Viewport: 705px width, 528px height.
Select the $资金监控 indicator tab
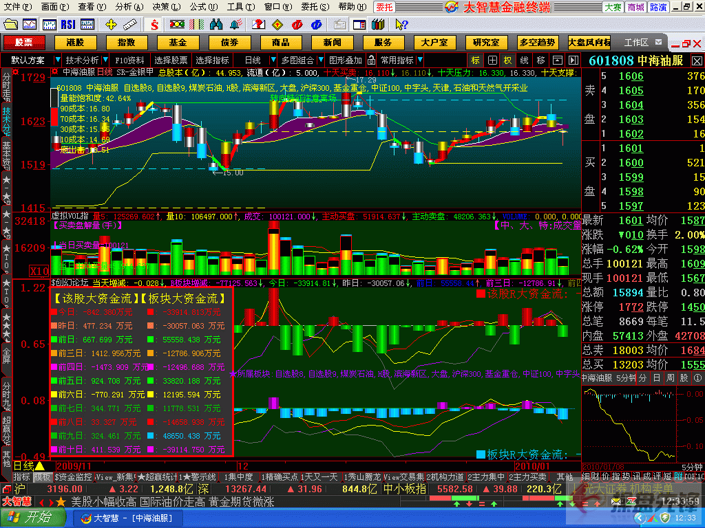pos(74,477)
